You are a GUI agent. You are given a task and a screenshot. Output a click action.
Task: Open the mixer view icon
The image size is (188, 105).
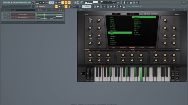pos(105,6)
